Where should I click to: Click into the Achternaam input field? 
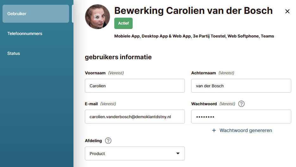coord(241,86)
